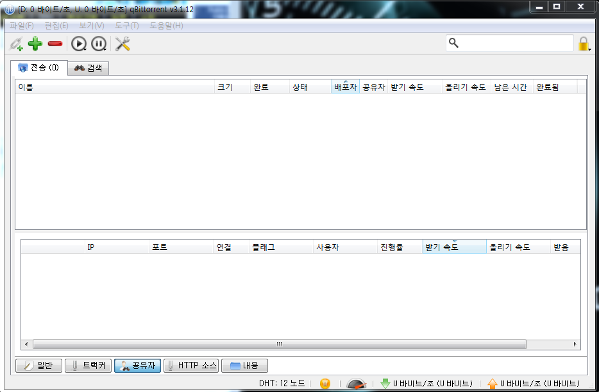Click the peers list horizontal scrollbar thumb
The image size is (599, 392).
click(x=280, y=345)
